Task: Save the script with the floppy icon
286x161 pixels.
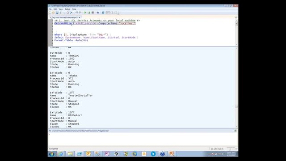Action: click(57, 13)
